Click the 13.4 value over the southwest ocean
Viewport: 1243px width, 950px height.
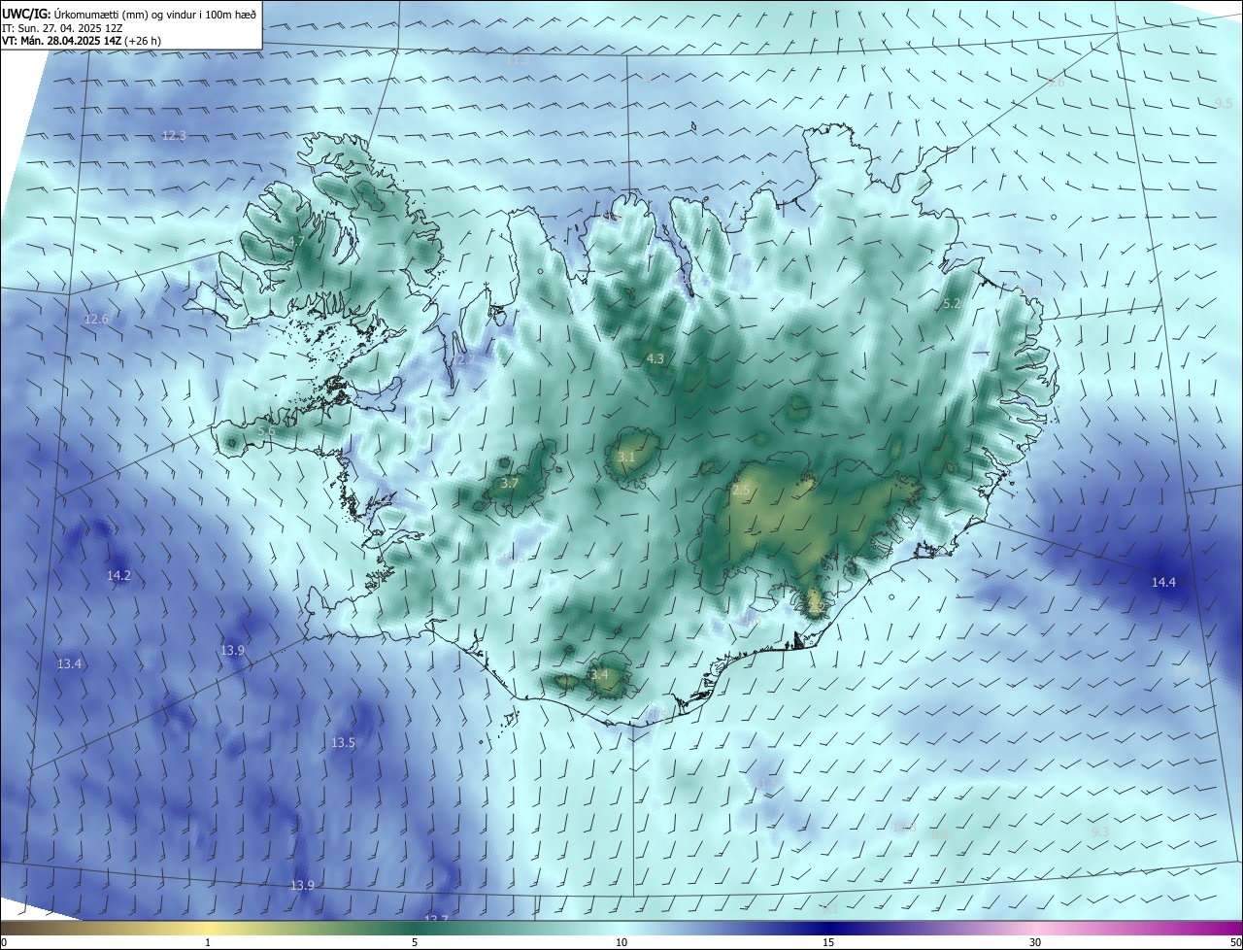[x=69, y=664]
